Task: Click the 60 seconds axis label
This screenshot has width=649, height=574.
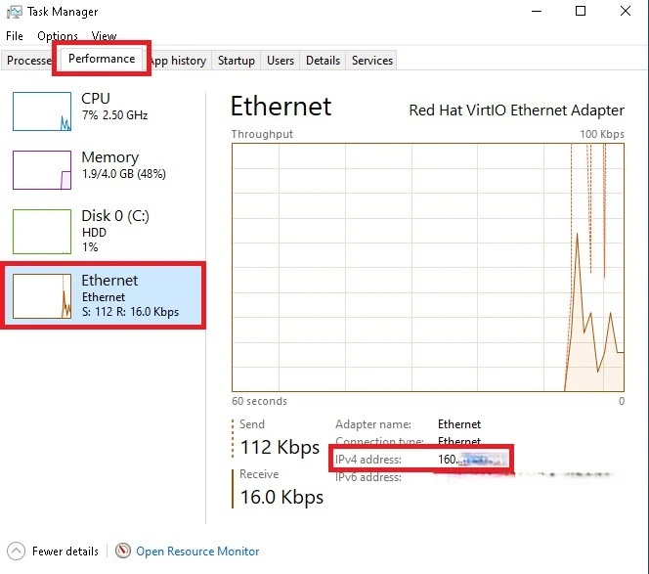Action: pos(260,401)
